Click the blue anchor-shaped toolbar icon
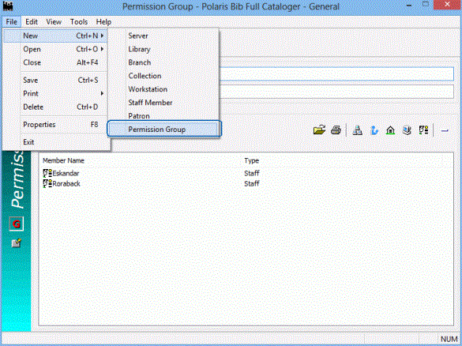This screenshot has height=346, width=462. tap(374, 130)
